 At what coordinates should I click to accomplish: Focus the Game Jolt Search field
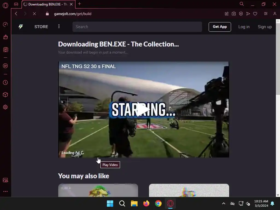click(137, 27)
